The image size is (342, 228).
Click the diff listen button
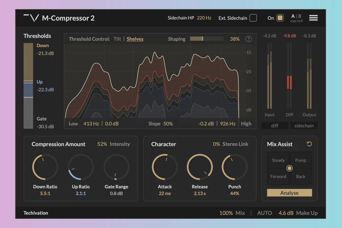tap(275, 126)
